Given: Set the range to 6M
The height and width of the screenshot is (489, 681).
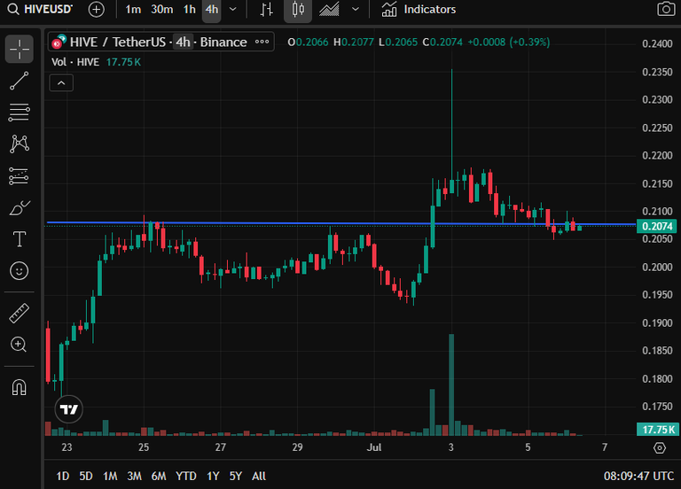Looking at the screenshot, I should (159, 476).
